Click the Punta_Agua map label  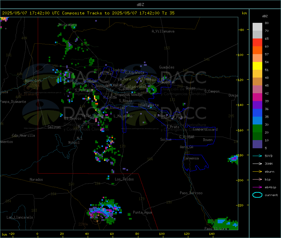coord(142,213)
